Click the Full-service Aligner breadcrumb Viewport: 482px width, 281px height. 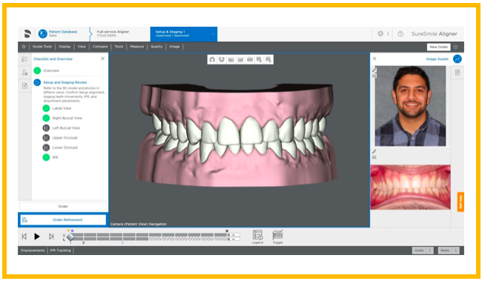[x=113, y=33]
